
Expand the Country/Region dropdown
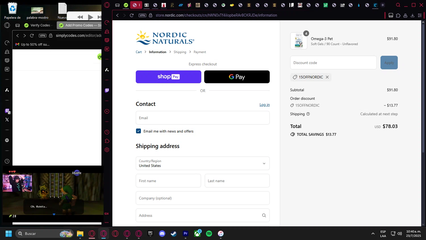203,163
